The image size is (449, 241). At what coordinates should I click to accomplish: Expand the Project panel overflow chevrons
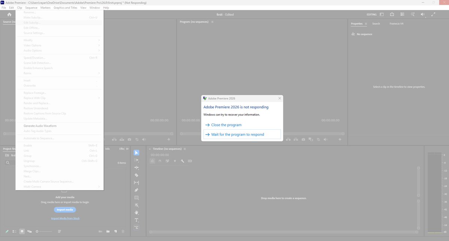pyautogui.click(x=127, y=149)
